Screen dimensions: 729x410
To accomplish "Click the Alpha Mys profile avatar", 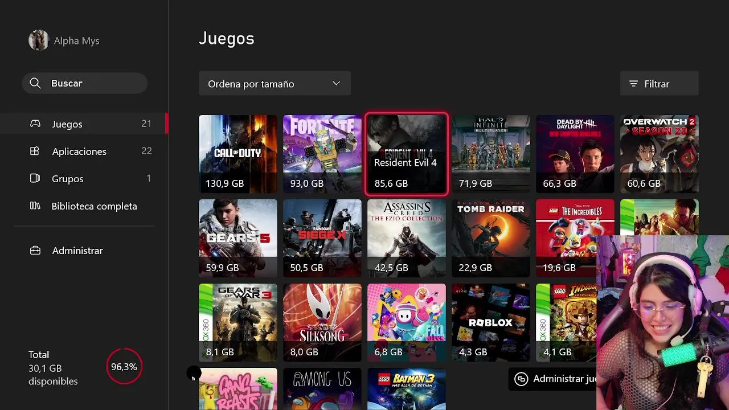I will tap(39, 40).
